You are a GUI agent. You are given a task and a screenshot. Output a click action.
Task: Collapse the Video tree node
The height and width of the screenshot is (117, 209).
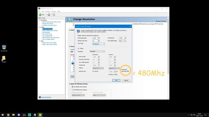coord(40,41)
